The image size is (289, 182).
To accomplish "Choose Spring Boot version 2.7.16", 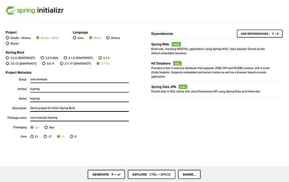I will pyautogui.click(x=102, y=64).
